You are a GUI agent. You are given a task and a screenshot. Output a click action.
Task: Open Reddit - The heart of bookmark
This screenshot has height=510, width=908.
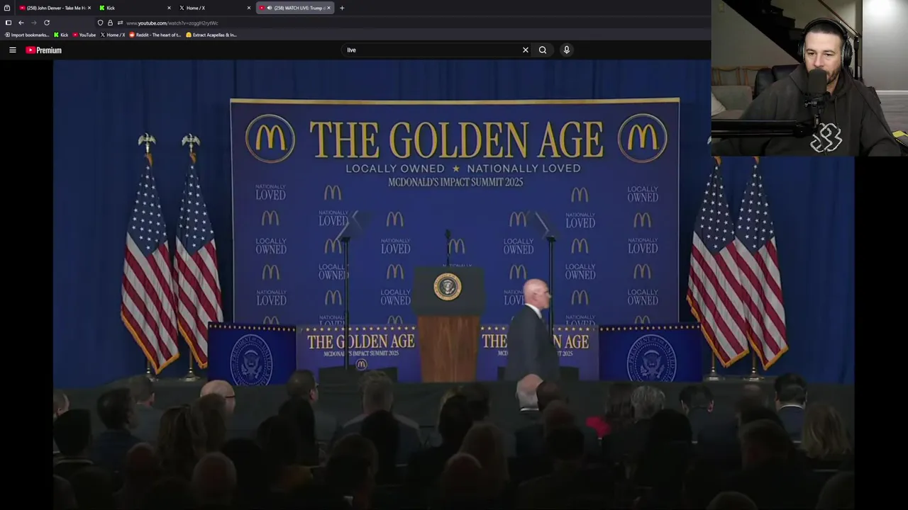coord(155,35)
